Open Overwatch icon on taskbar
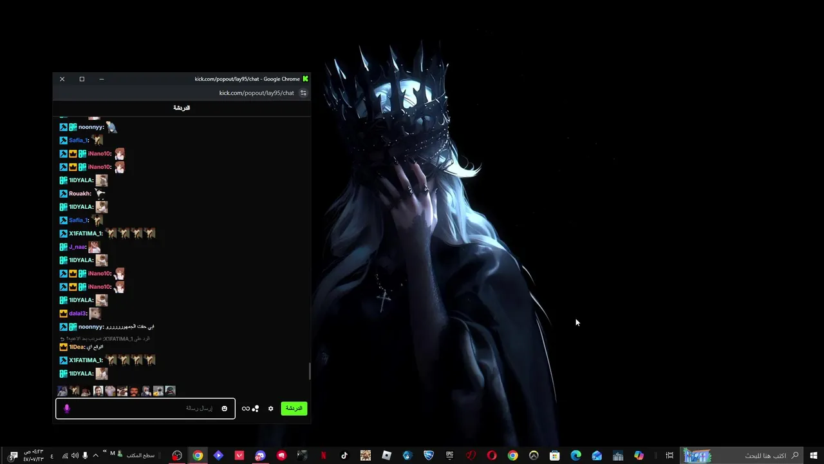This screenshot has width=824, height=464. click(x=534, y=456)
